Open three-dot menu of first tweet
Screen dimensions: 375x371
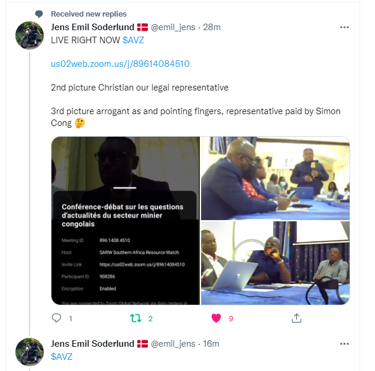point(344,27)
